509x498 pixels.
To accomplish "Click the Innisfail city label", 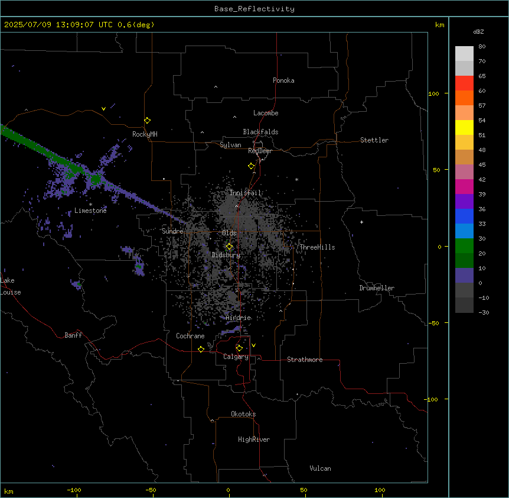I will (x=246, y=193).
